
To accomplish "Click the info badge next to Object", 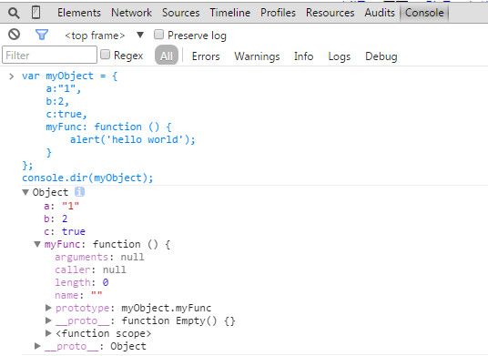I will (x=79, y=192).
